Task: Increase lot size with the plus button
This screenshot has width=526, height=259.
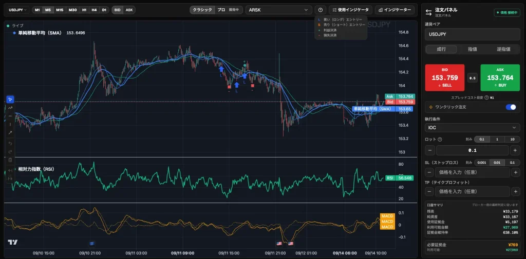Action: point(515,150)
